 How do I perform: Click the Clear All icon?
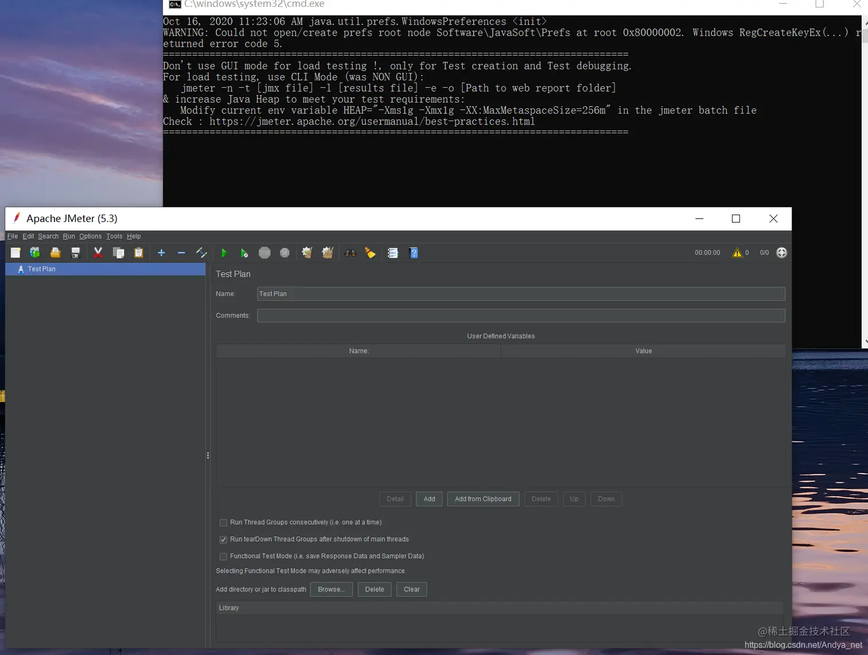[x=327, y=253]
